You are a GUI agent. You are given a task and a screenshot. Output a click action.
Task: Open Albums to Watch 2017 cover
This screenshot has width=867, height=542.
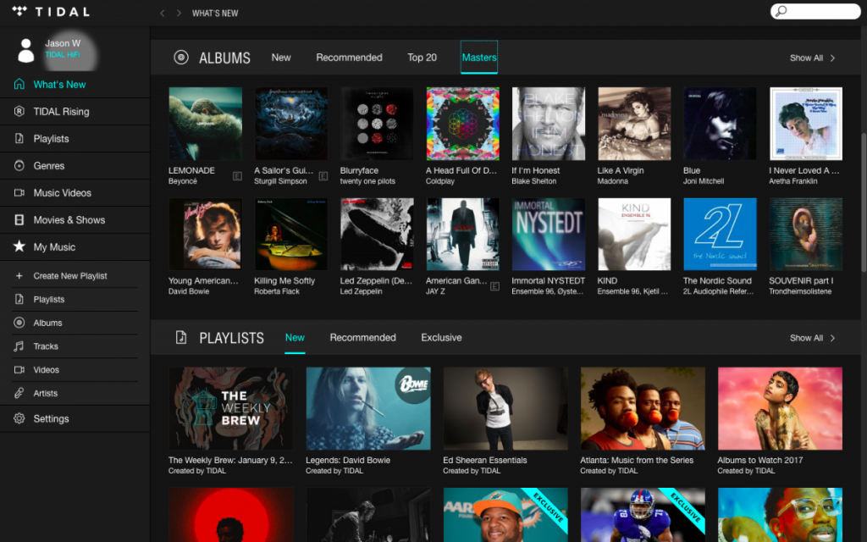pos(780,408)
